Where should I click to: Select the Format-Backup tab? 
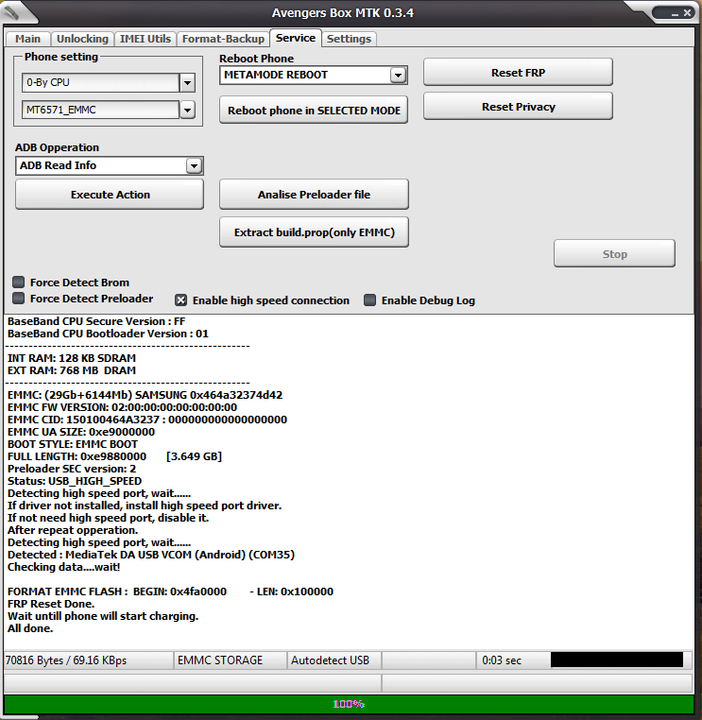[224, 39]
